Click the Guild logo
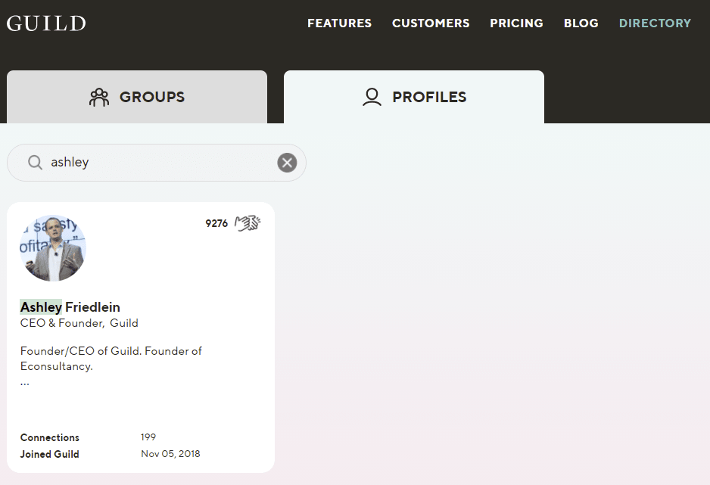 click(46, 23)
